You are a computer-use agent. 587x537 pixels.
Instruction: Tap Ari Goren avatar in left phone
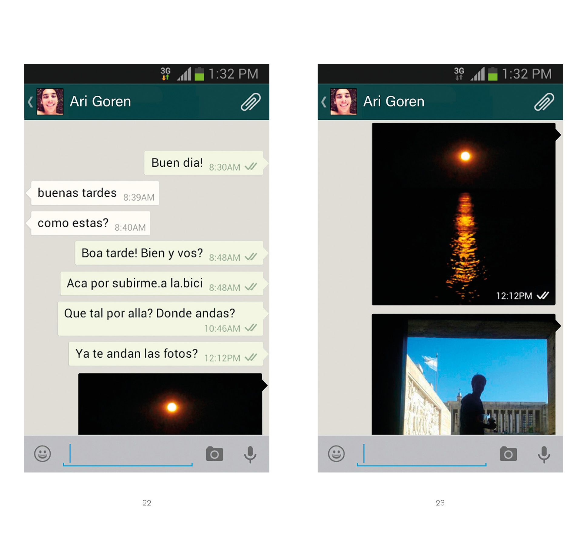click(50, 102)
